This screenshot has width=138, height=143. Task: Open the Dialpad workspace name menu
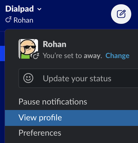(x=19, y=9)
